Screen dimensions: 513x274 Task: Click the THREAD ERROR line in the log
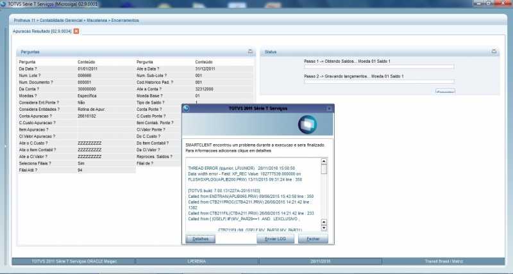(242, 168)
